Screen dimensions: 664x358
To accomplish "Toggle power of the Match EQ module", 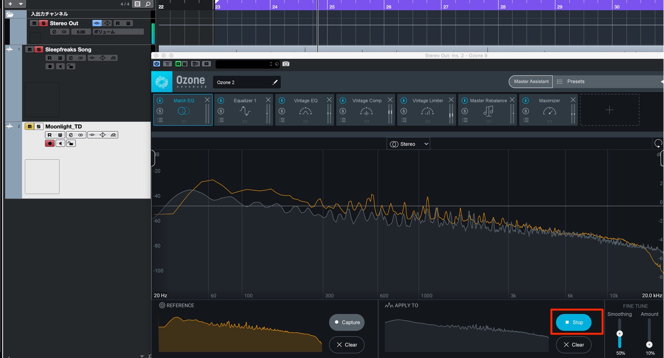I will pyautogui.click(x=160, y=100).
